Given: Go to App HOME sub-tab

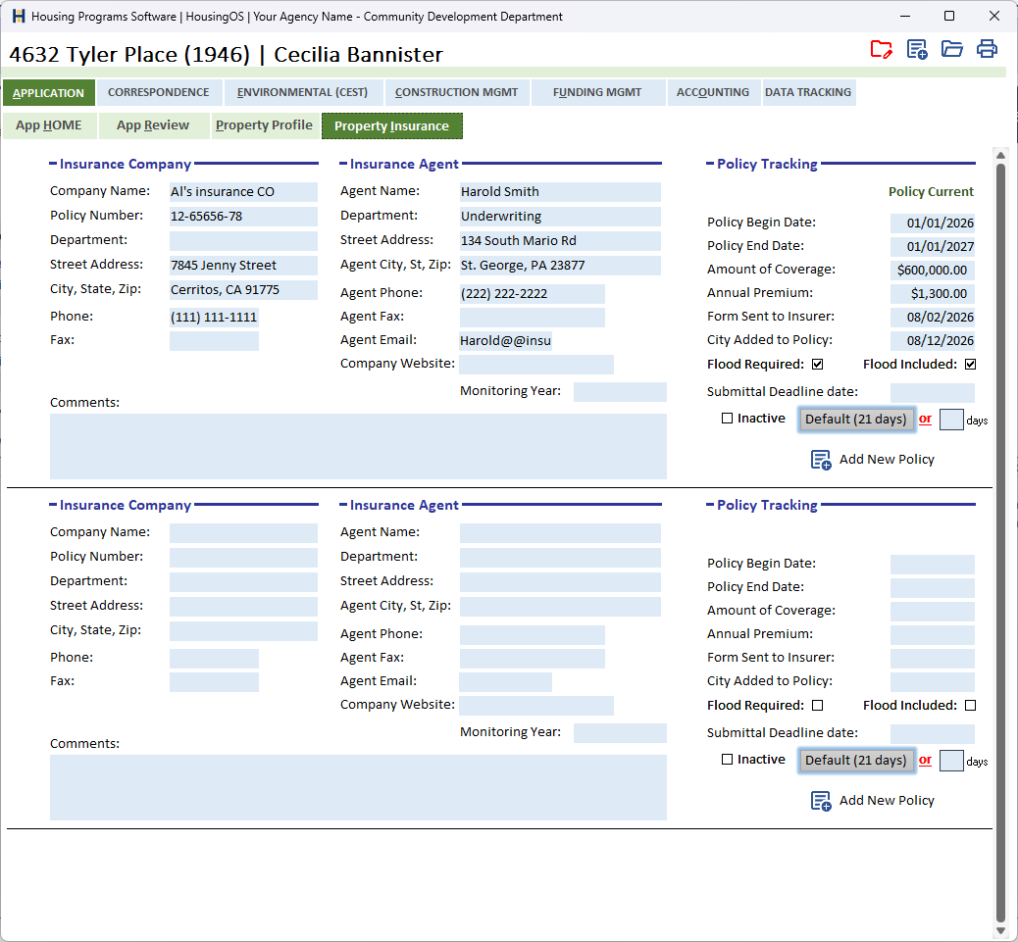Looking at the screenshot, I should [x=49, y=125].
